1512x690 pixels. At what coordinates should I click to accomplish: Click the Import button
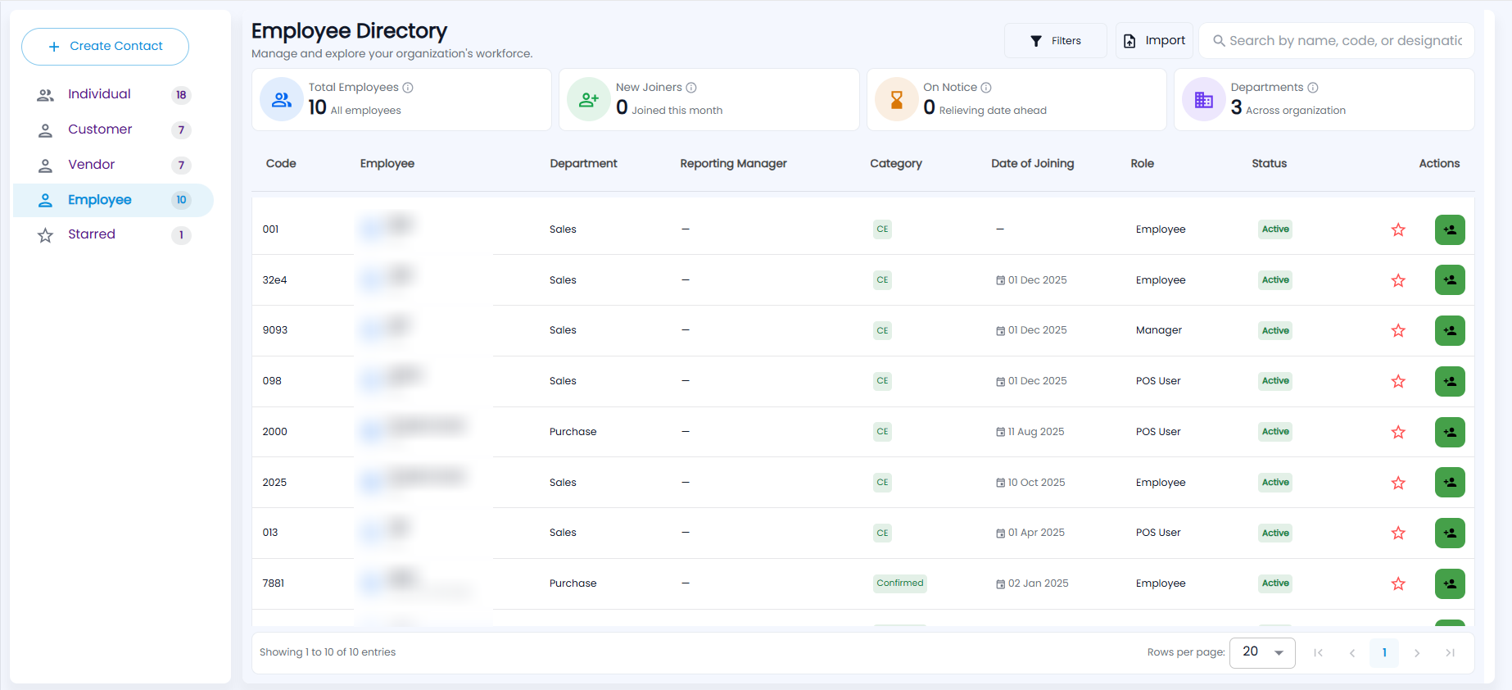pyautogui.click(x=1154, y=41)
